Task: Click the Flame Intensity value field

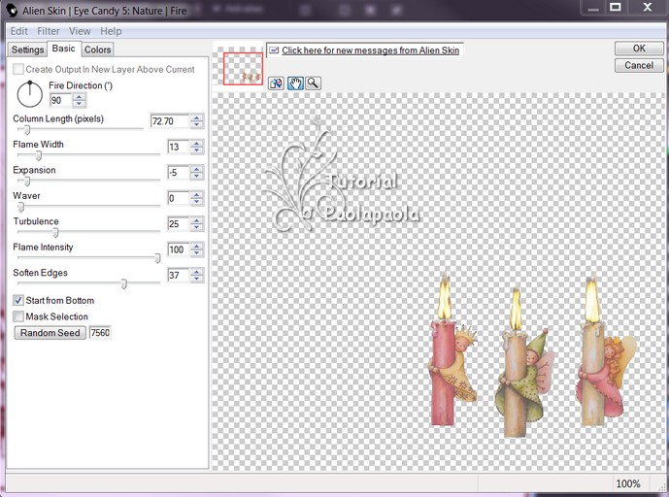Action: [x=179, y=249]
